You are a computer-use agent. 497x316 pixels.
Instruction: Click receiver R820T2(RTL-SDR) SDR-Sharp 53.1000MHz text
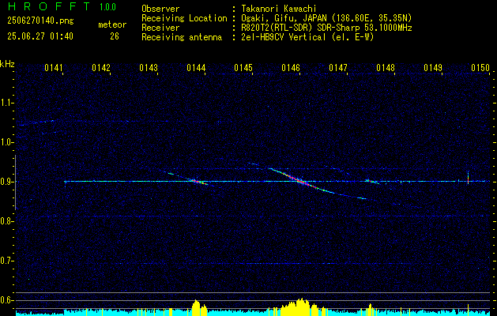coord(327,28)
